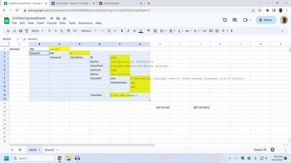The height and width of the screenshot is (163, 291).
Task: Open version history
Action: 225,20
